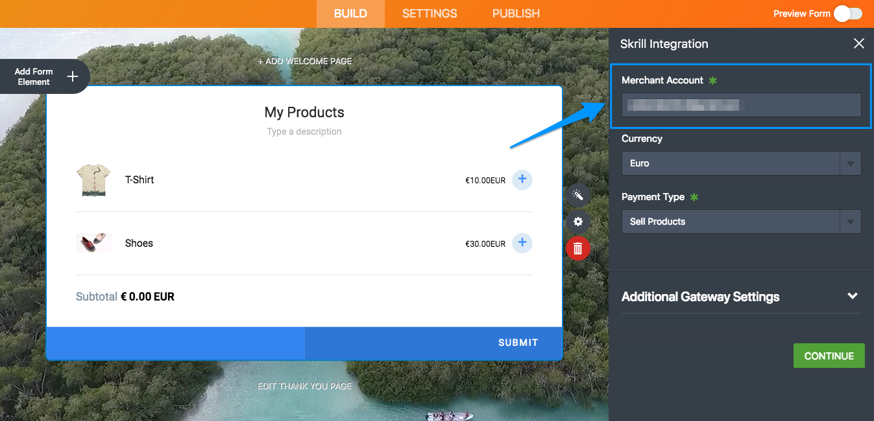Go to the PUBLISH tab
874x421 pixels.
516,14
